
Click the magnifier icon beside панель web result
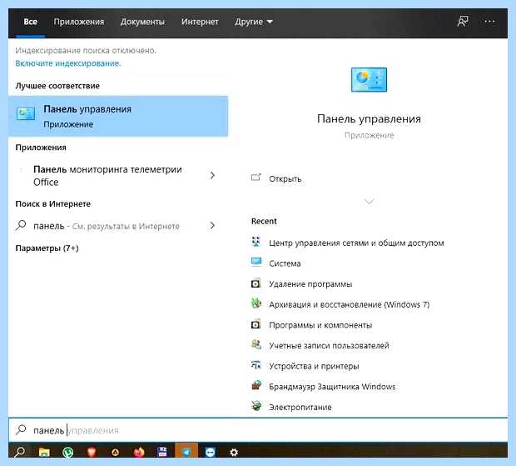pyautogui.click(x=21, y=225)
